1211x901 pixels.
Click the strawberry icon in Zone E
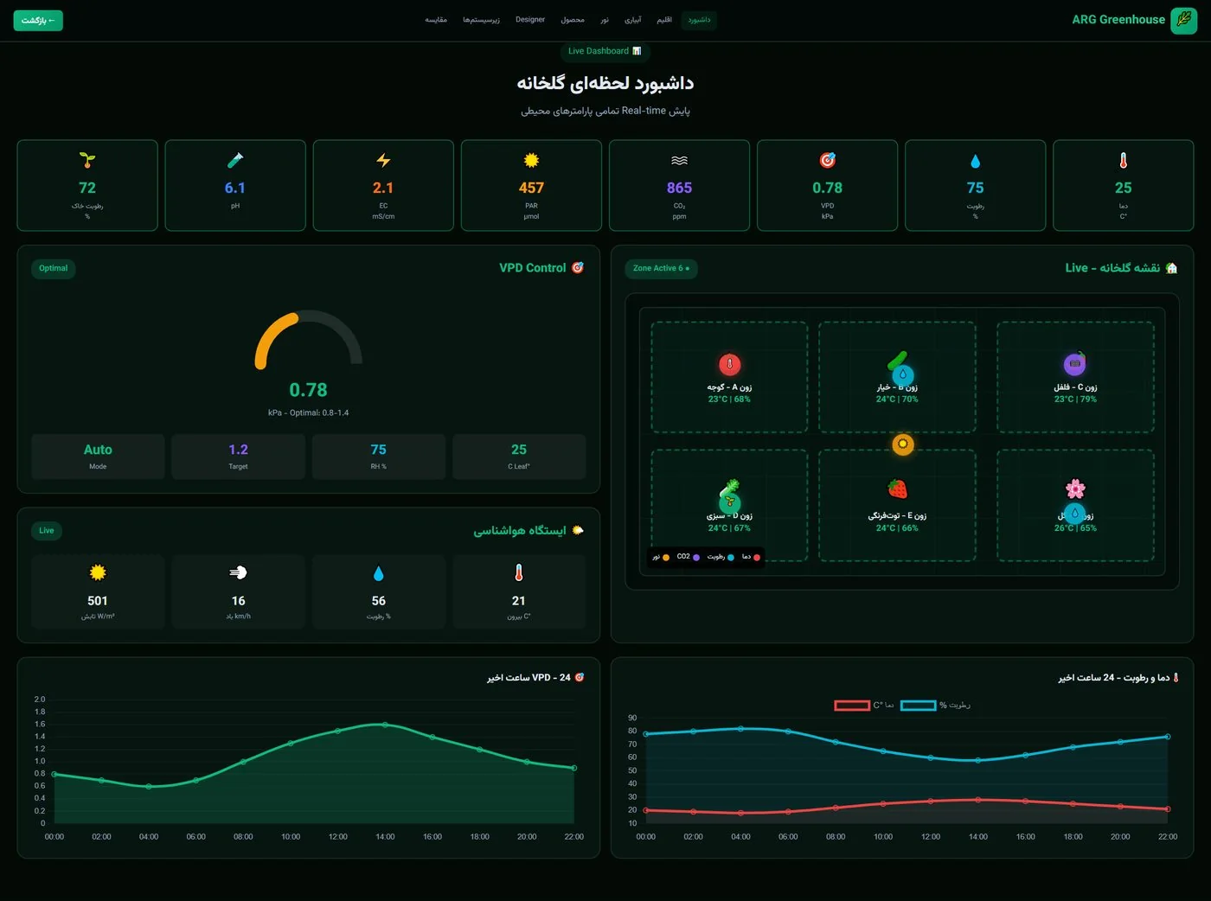click(898, 489)
